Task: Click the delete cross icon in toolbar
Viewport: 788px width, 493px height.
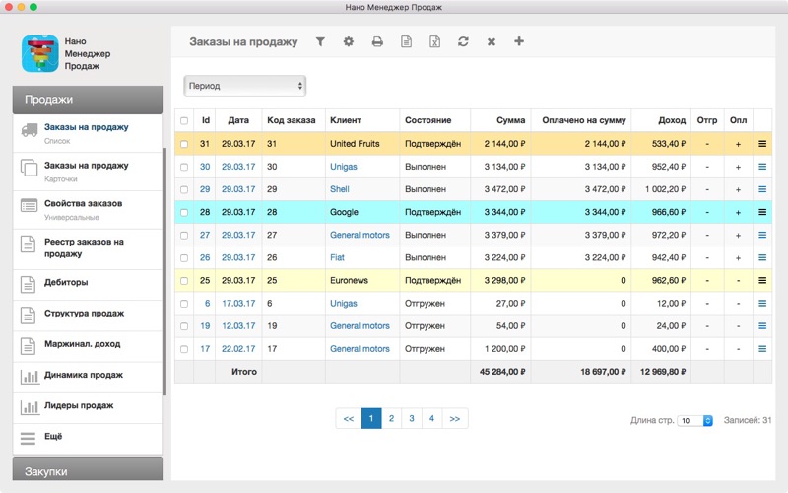Action: (492, 41)
